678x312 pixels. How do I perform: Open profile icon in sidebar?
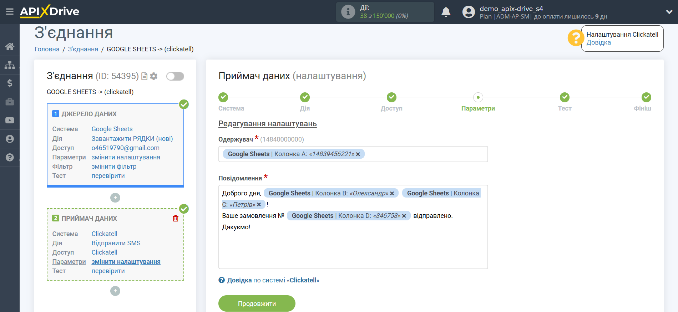(x=10, y=139)
